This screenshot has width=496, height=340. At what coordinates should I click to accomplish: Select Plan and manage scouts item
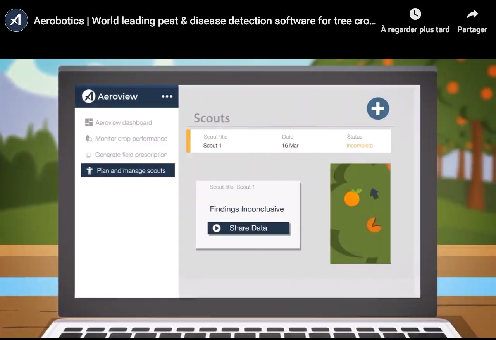131,171
